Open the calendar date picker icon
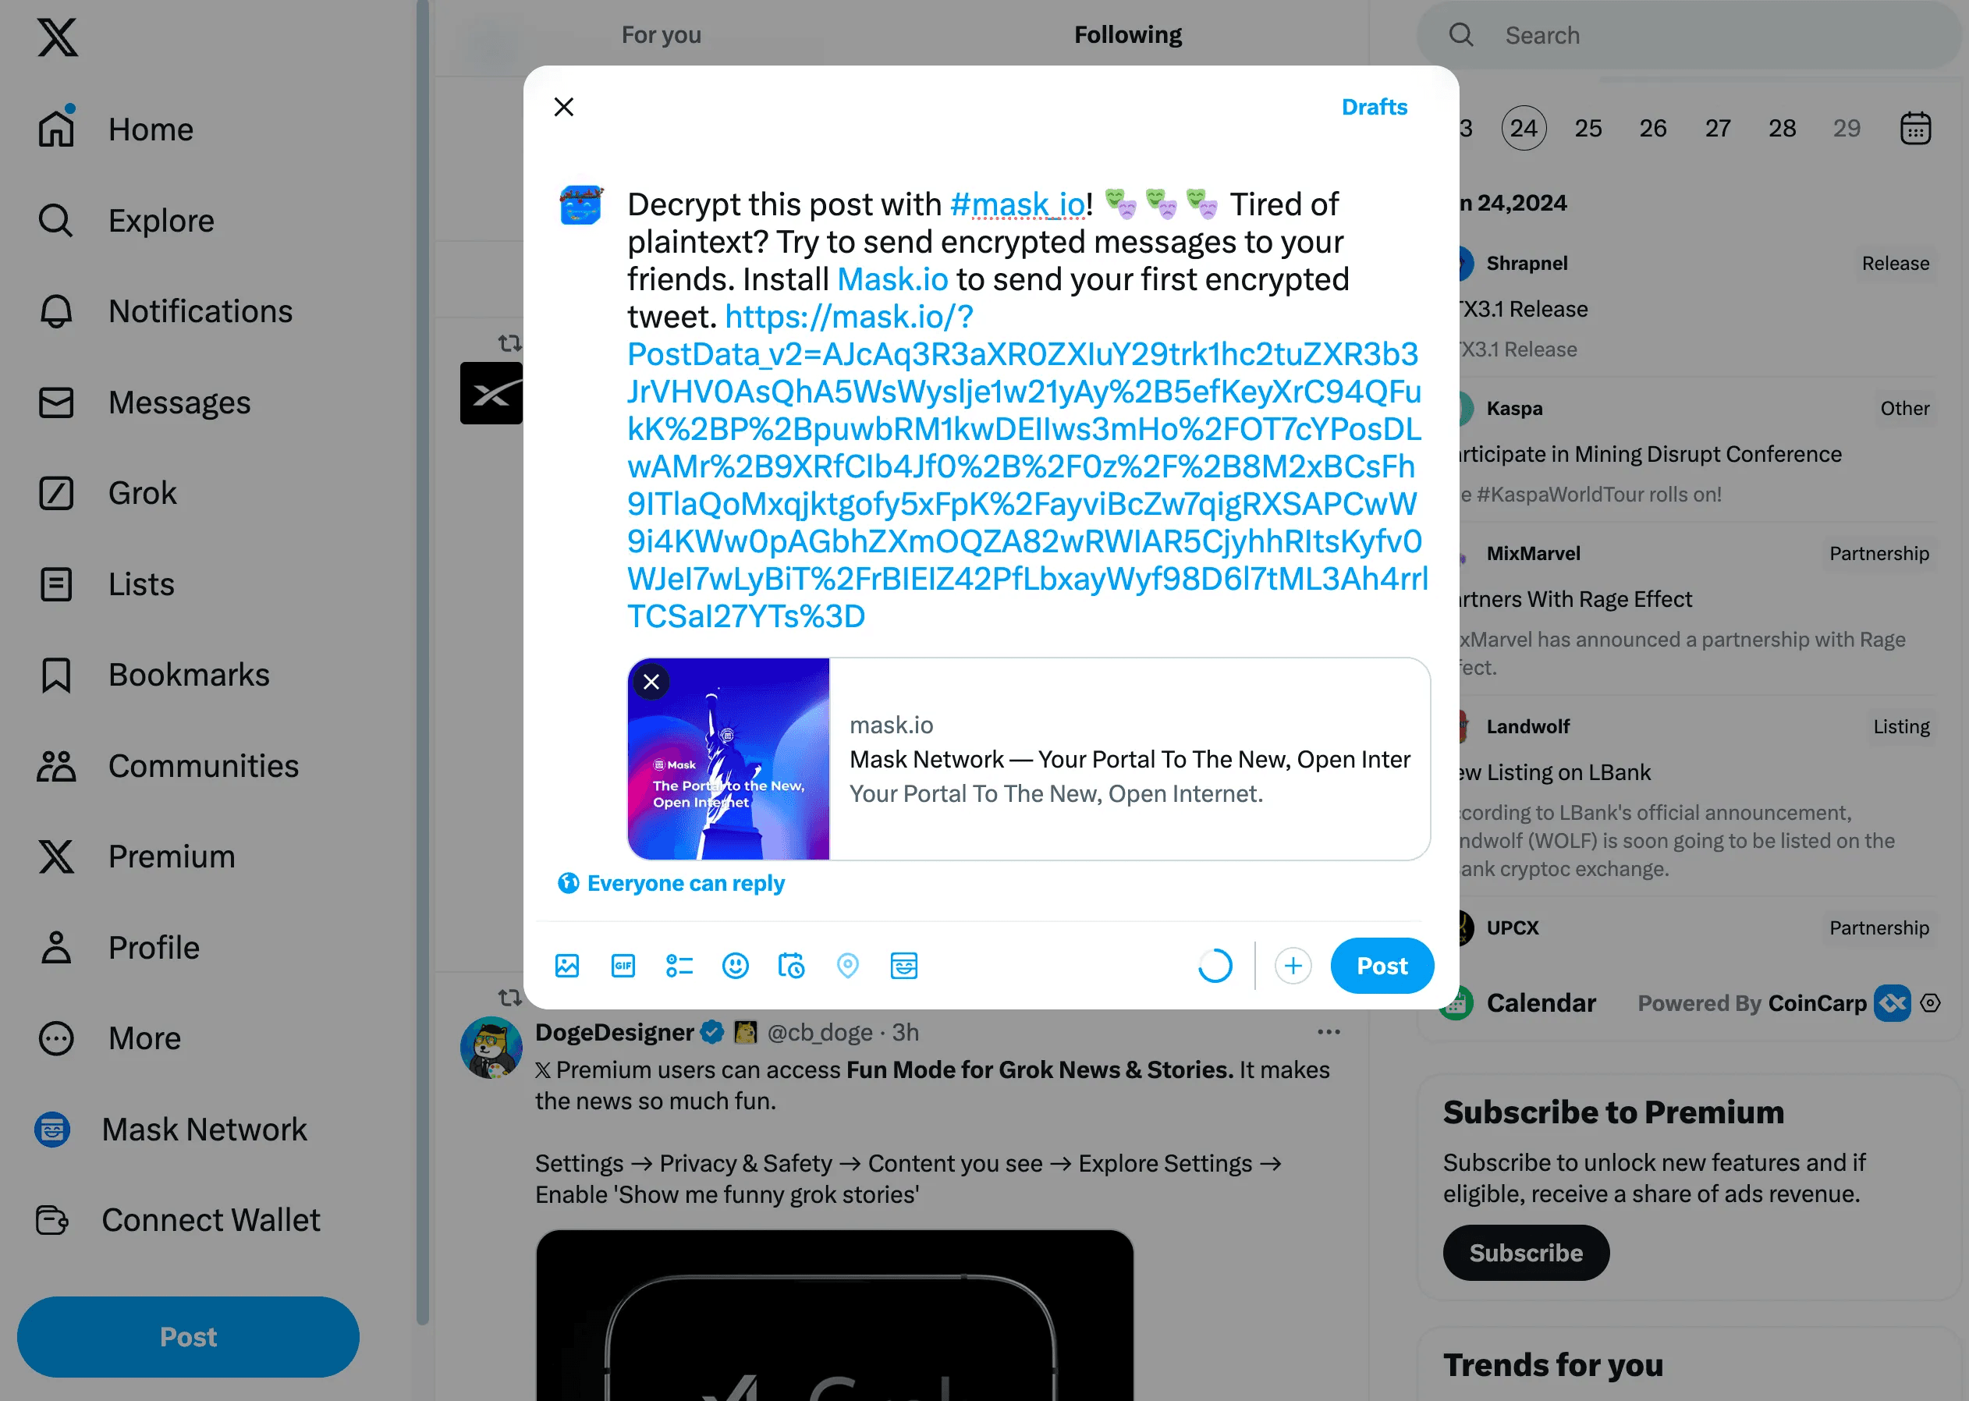 click(1914, 128)
